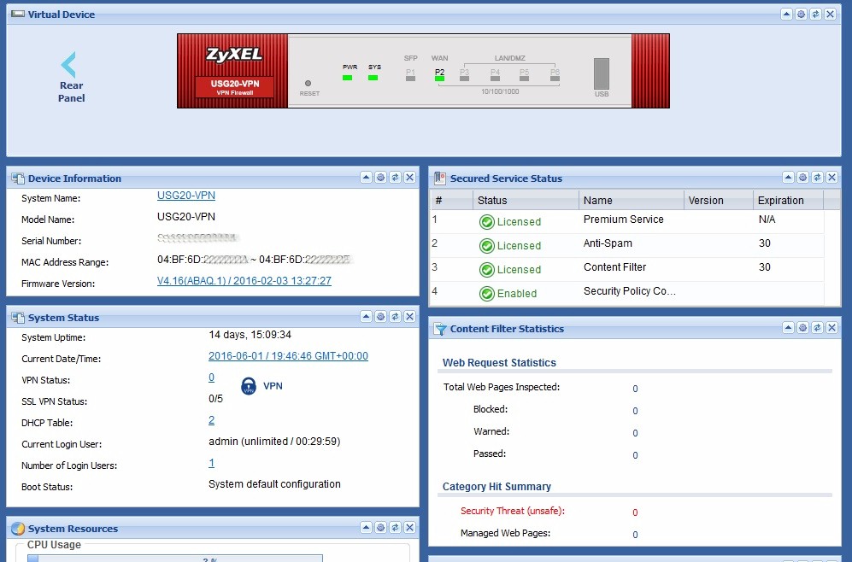
Task: Select the Anti-Spam row name
Action: tap(608, 243)
